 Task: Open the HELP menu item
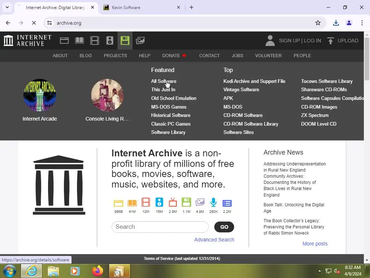click(x=145, y=55)
